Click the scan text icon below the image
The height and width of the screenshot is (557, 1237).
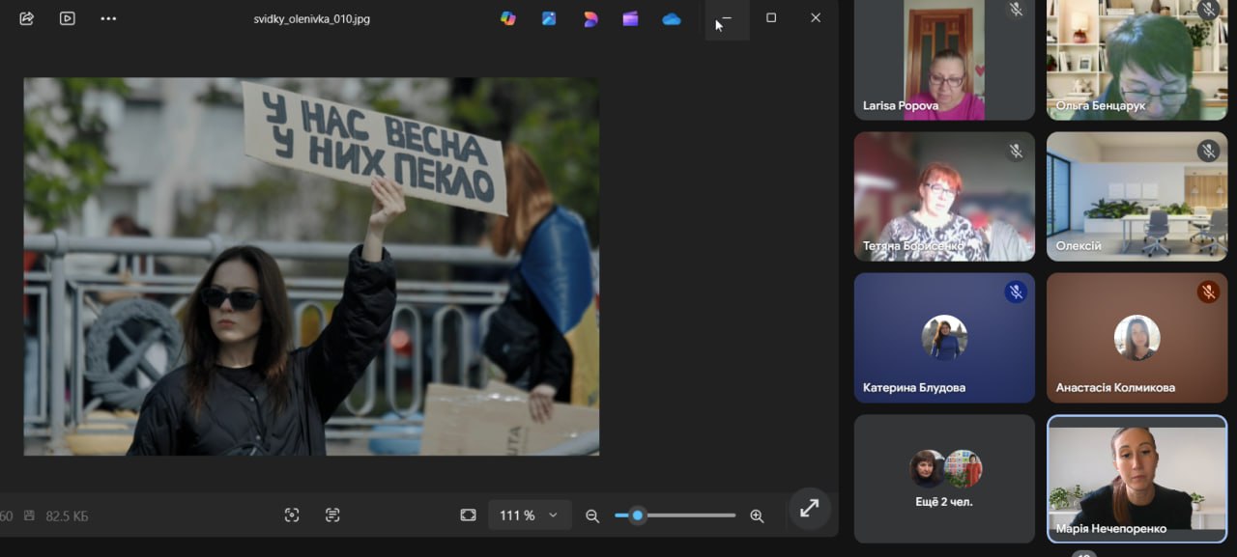332,515
